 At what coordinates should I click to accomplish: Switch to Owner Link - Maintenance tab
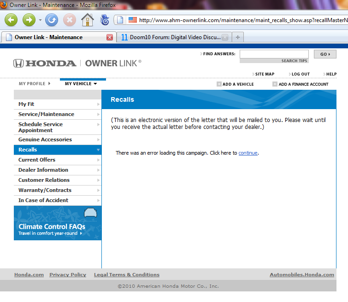[59, 37]
